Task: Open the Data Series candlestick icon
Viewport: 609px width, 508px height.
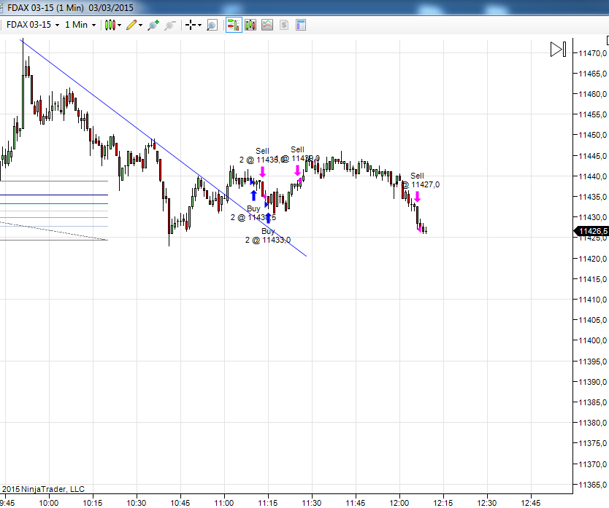Action: pos(250,26)
